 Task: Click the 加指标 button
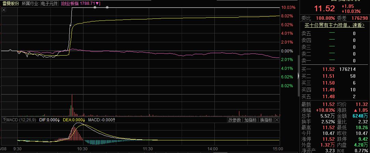[251, 120]
